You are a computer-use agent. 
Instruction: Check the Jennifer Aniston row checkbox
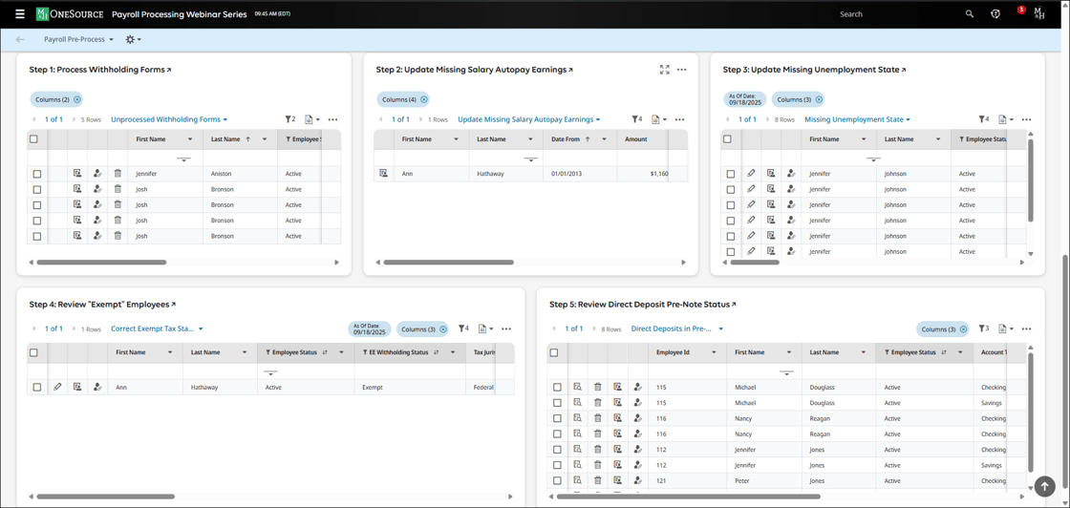(37, 174)
